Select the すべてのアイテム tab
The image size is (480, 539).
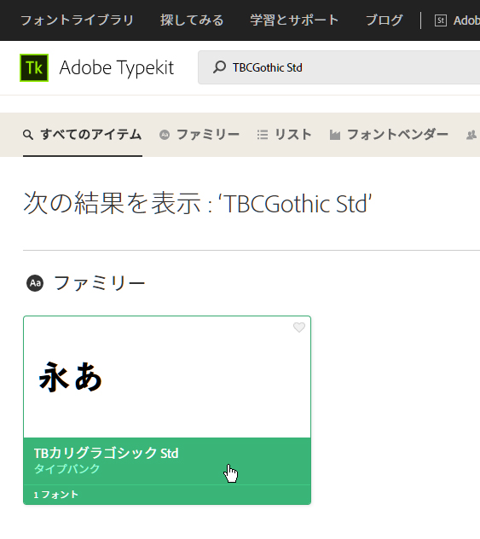pos(83,135)
